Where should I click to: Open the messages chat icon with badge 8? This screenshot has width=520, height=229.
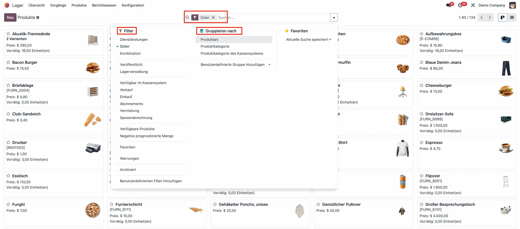click(x=449, y=5)
